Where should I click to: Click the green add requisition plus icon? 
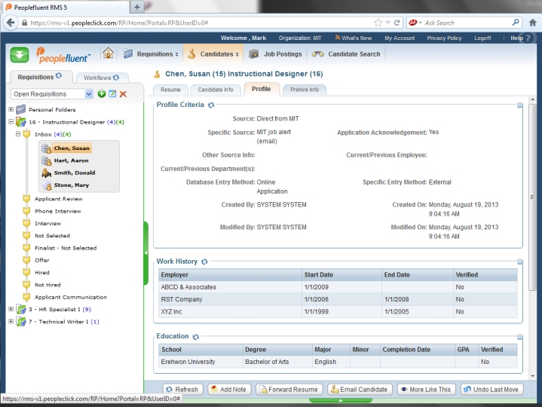tap(102, 93)
